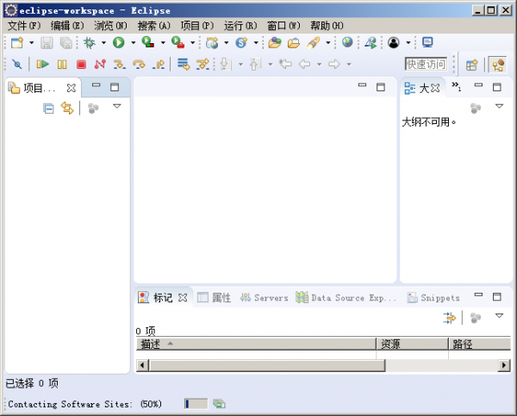Open the 运行(R) menu

240,25
